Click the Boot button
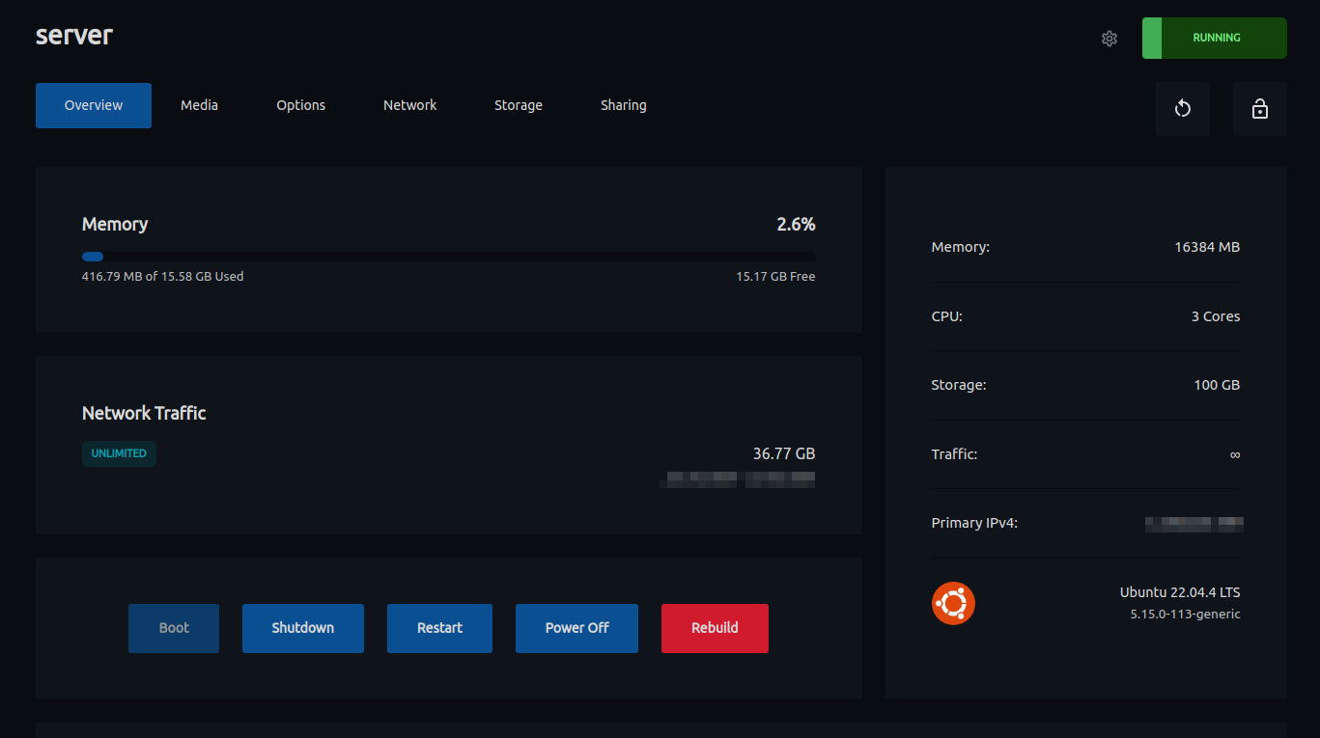The height and width of the screenshot is (738, 1320). [174, 628]
